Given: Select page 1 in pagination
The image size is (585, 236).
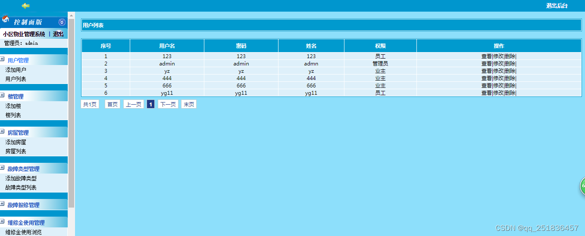Looking at the screenshot, I should point(150,104).
